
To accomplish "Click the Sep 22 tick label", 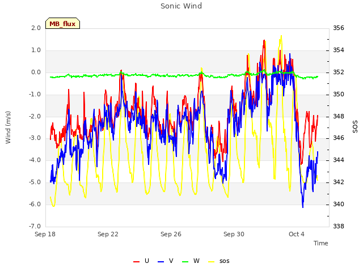I will coord(108,234).
